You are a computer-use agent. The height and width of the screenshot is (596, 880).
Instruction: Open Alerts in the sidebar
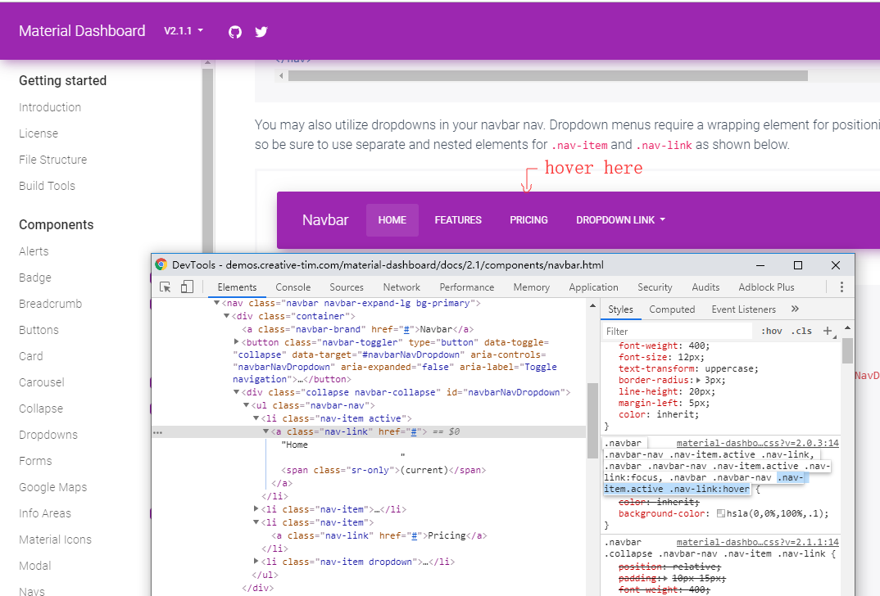34,251
